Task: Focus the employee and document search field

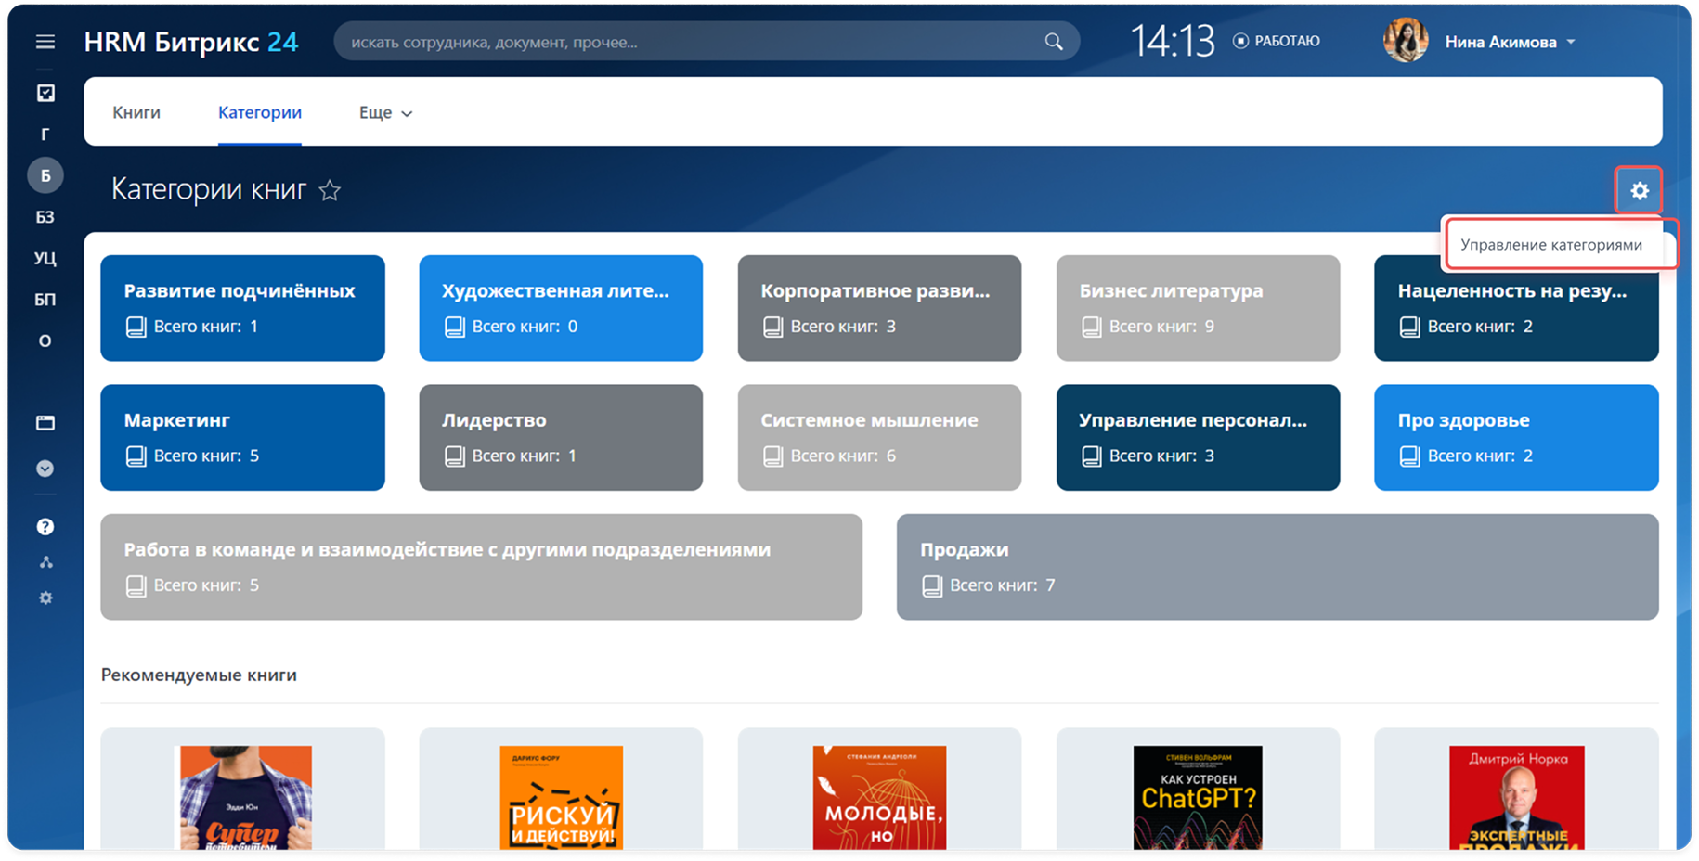Action: pyautogui.click(x=707, y=42)
